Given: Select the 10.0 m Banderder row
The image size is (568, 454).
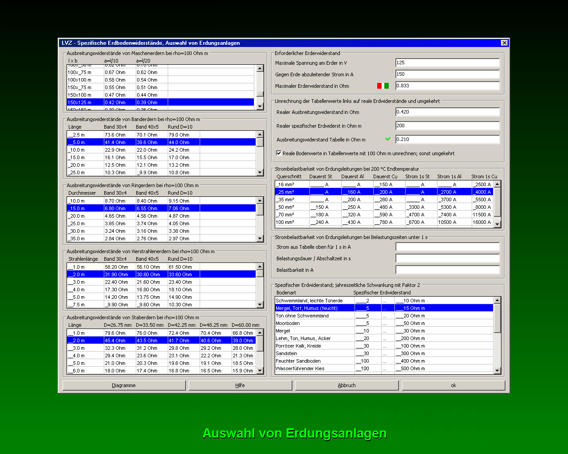Looking at the screenshot, I should tap(161, 150).
